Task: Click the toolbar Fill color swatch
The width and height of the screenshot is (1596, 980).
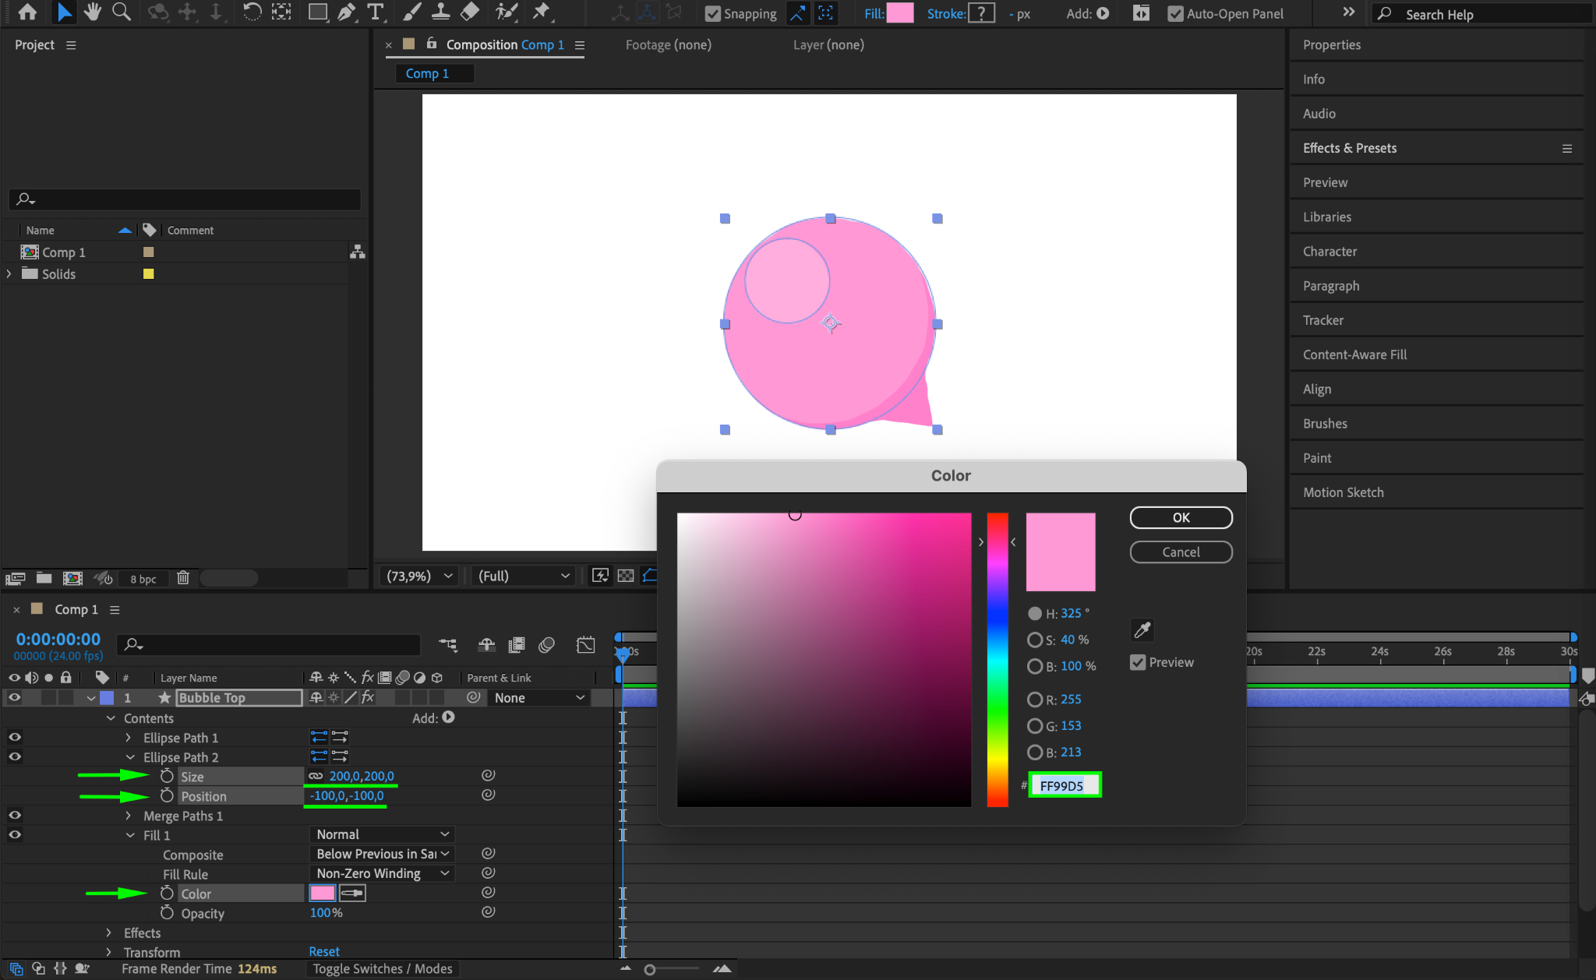Action: [x=900, y=13]
